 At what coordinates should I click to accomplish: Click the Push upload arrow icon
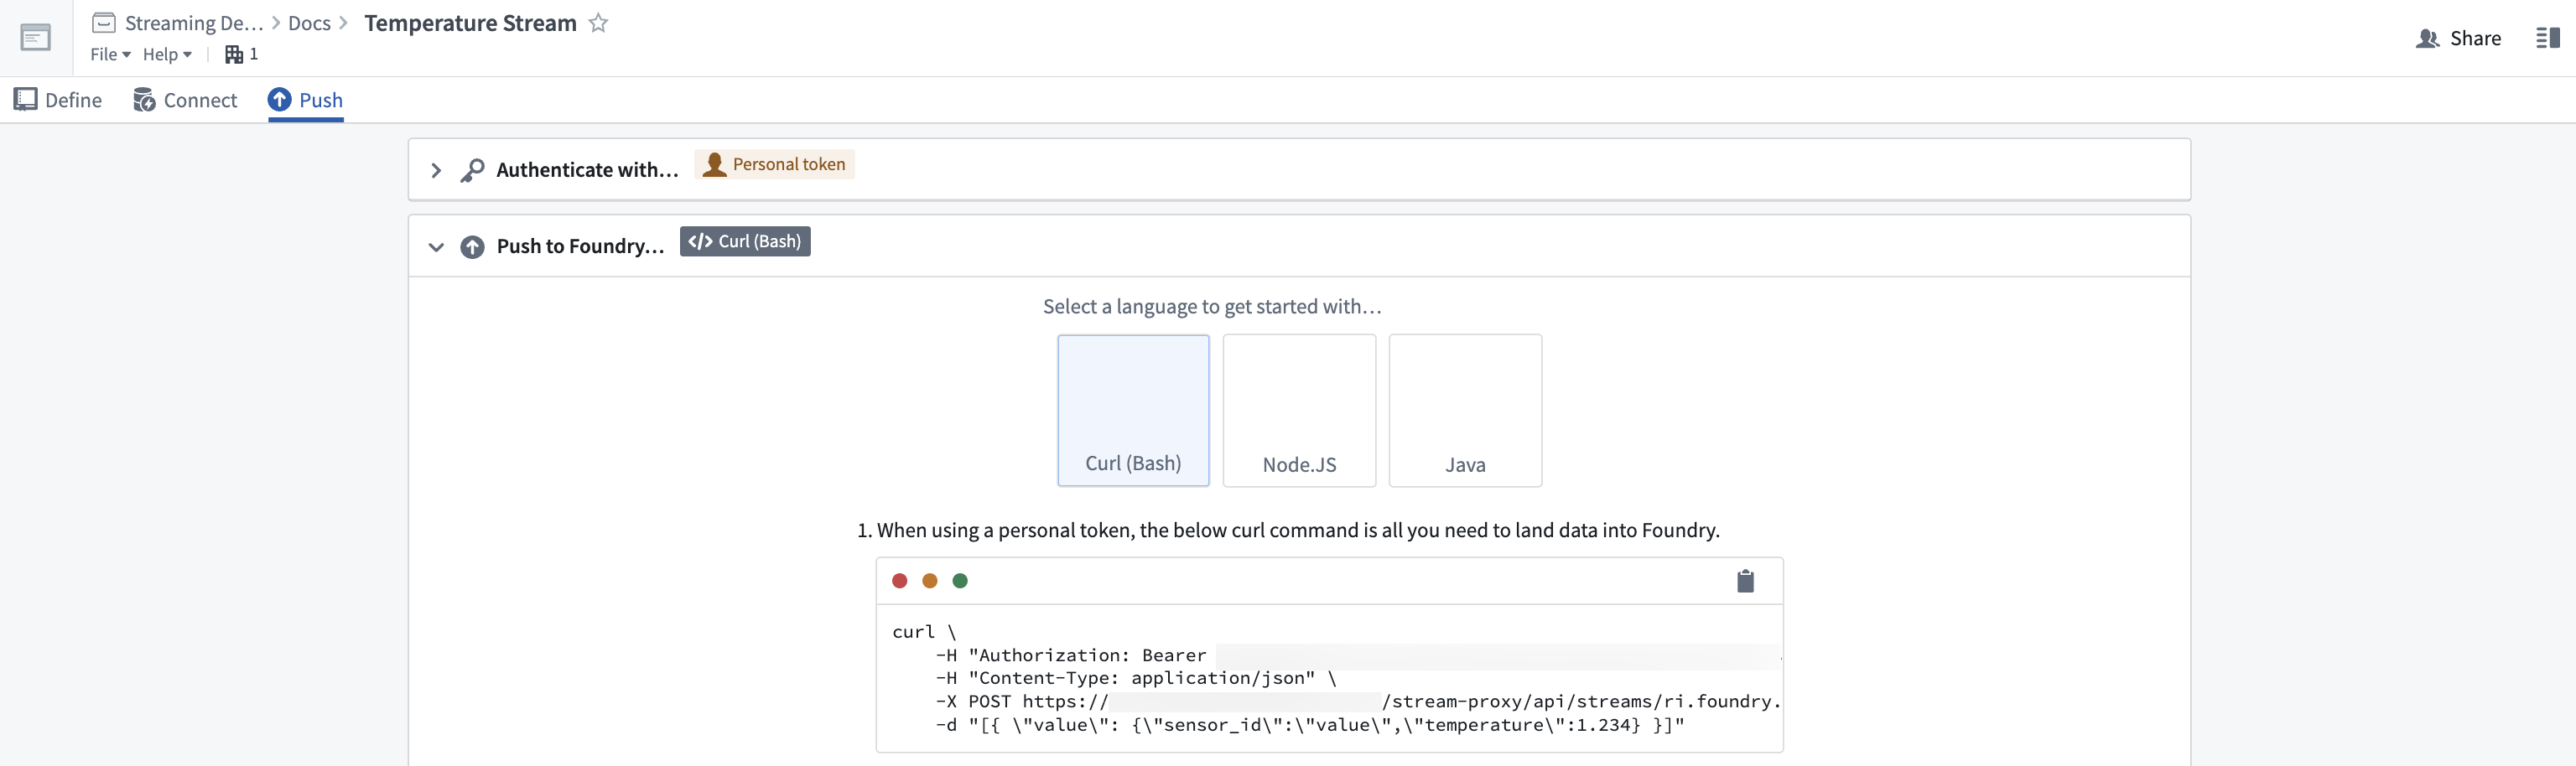pyautogui.click(x=279, y=100)
